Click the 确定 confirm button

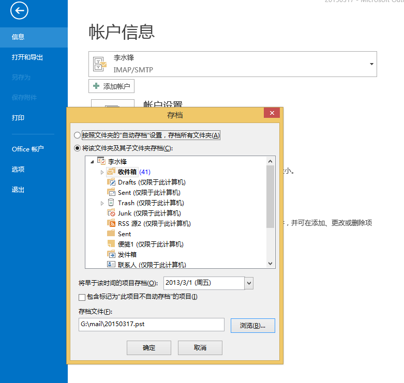[149, 348]
